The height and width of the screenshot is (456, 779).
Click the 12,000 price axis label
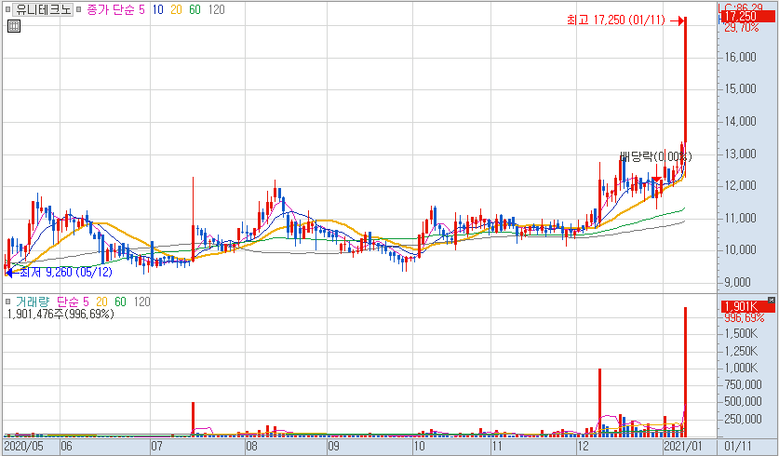pos(740,185)
